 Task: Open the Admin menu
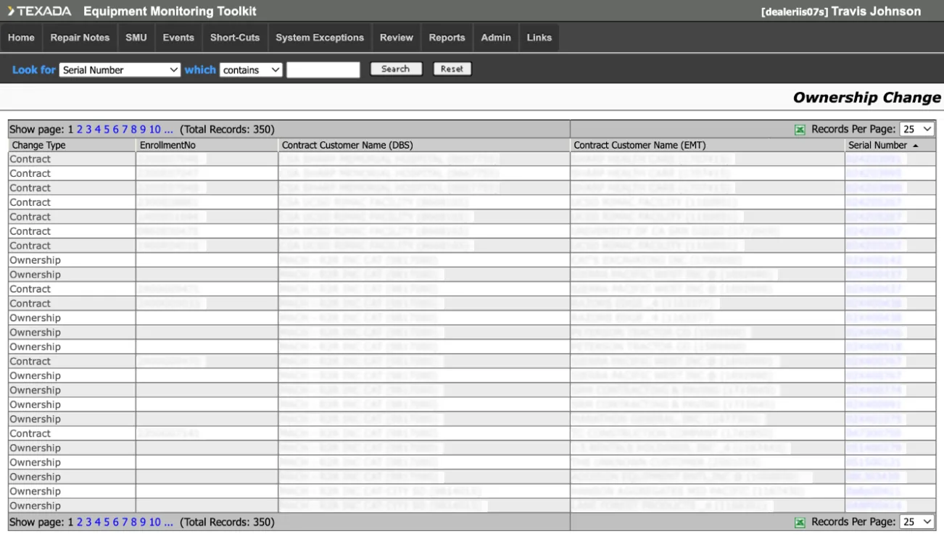[496, 38]
